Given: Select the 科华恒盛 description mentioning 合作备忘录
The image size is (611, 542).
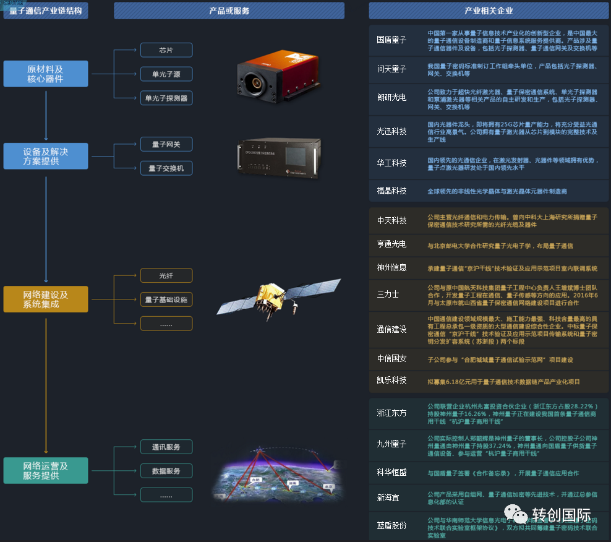Looking at the screenshot, I should pos(503,473).
